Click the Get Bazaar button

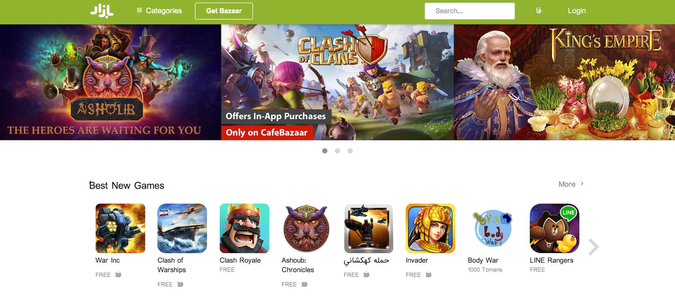tap(224, 11)
